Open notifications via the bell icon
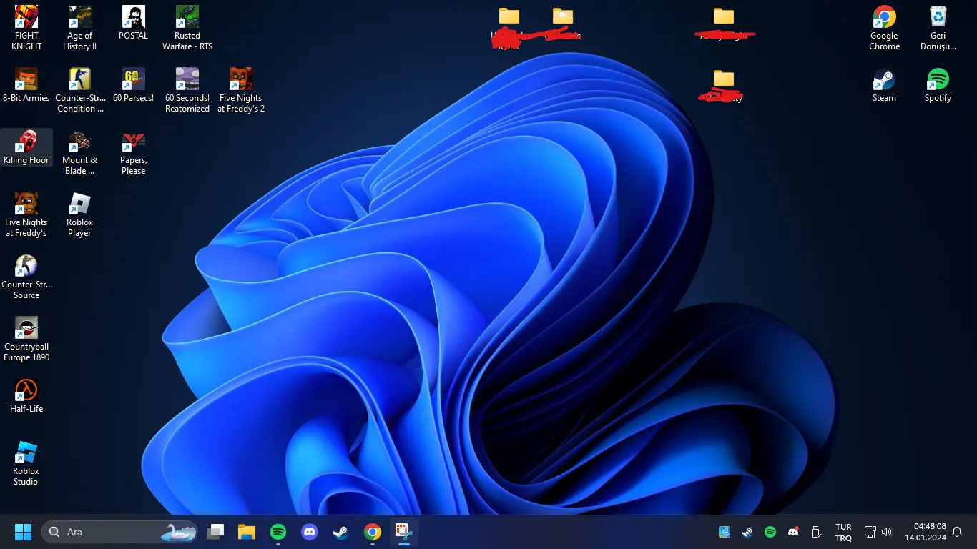This screenshot has height=549, width=977. [957, 532]
